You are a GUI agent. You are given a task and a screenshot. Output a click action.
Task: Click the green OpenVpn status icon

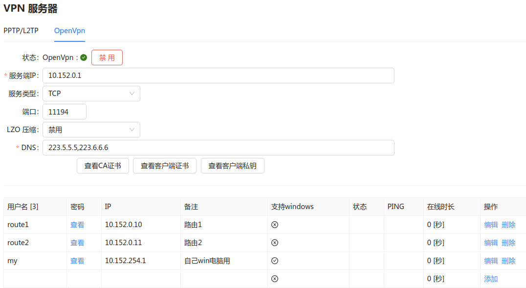[x=84, y=58]
